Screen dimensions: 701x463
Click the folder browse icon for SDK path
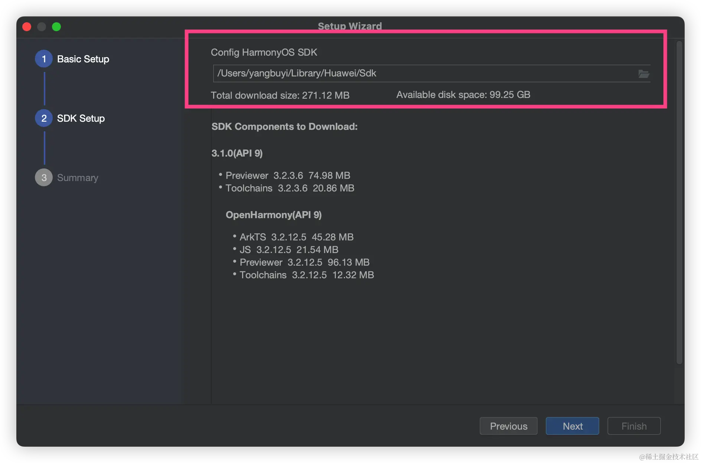pos(643,74)
